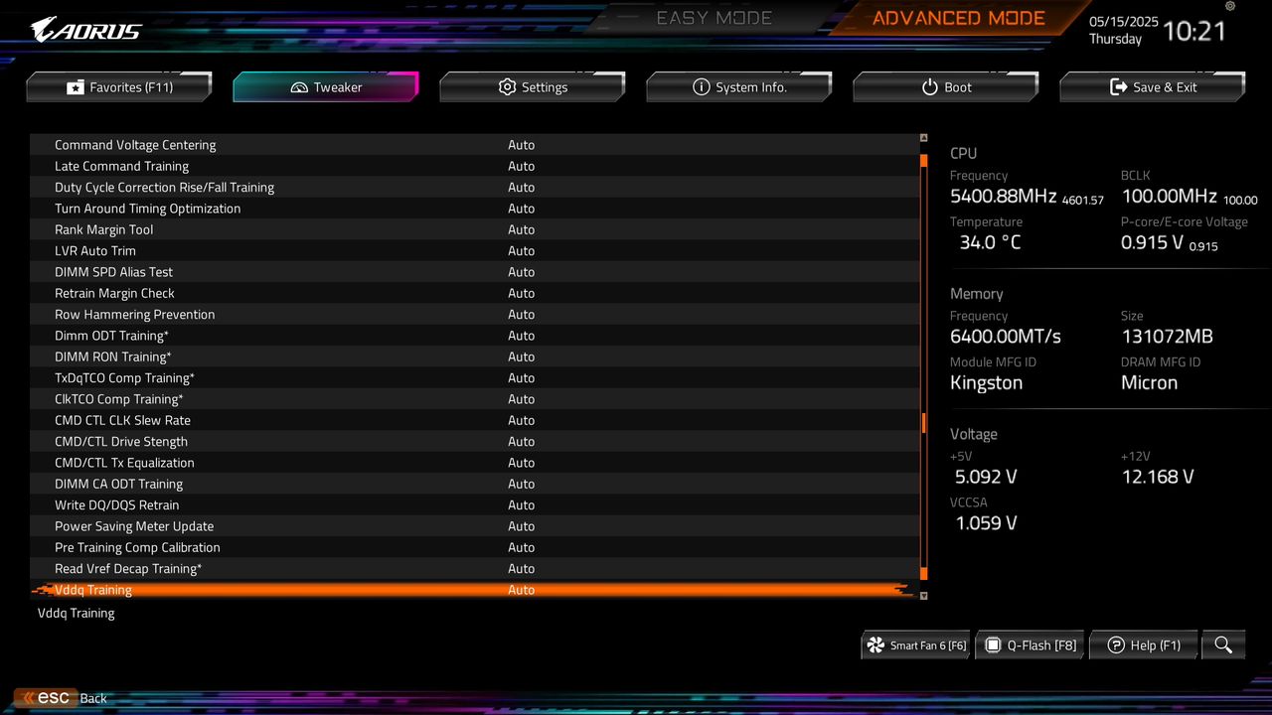Click +5V reading 5.092 V
Viewport: 1272px width, 715px height.
coord(986,477)
